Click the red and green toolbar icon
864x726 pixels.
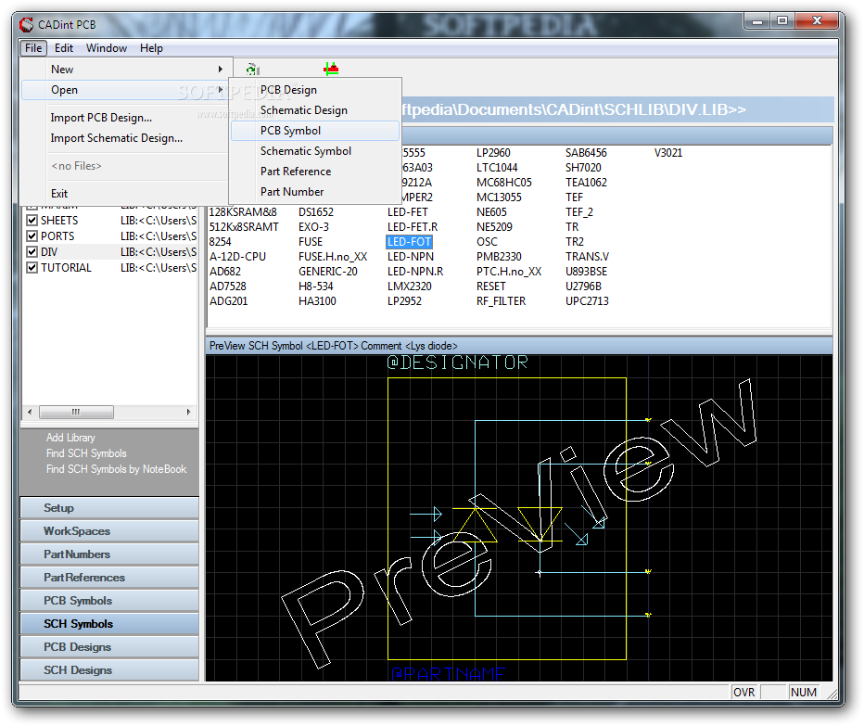(331, 69)
